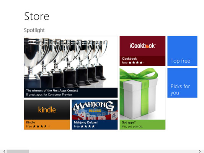Open the Picks for you tile

[x=182, y=83]
